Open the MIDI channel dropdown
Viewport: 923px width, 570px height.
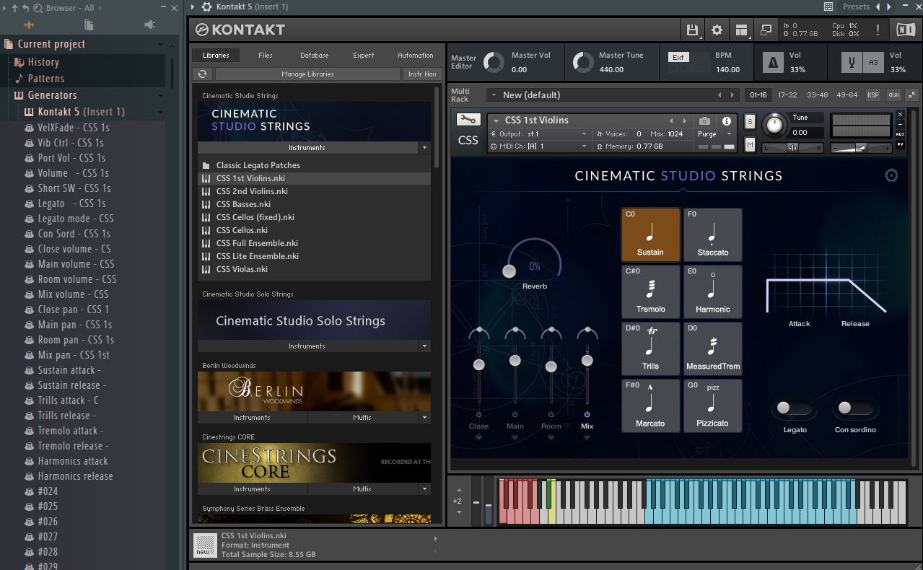coord(584,146)
